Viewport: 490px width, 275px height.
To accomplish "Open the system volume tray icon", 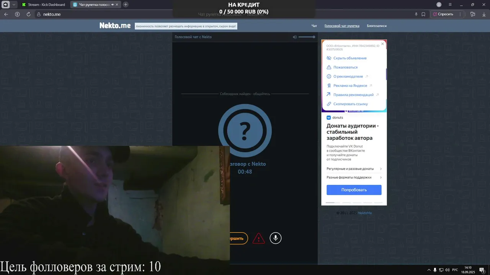I will click(447, 270).
